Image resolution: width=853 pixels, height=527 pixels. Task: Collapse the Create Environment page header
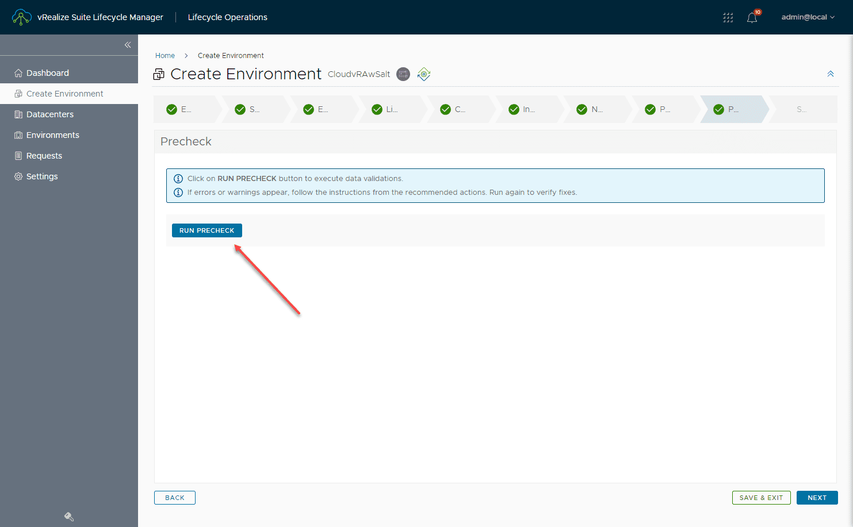(830, 74)
